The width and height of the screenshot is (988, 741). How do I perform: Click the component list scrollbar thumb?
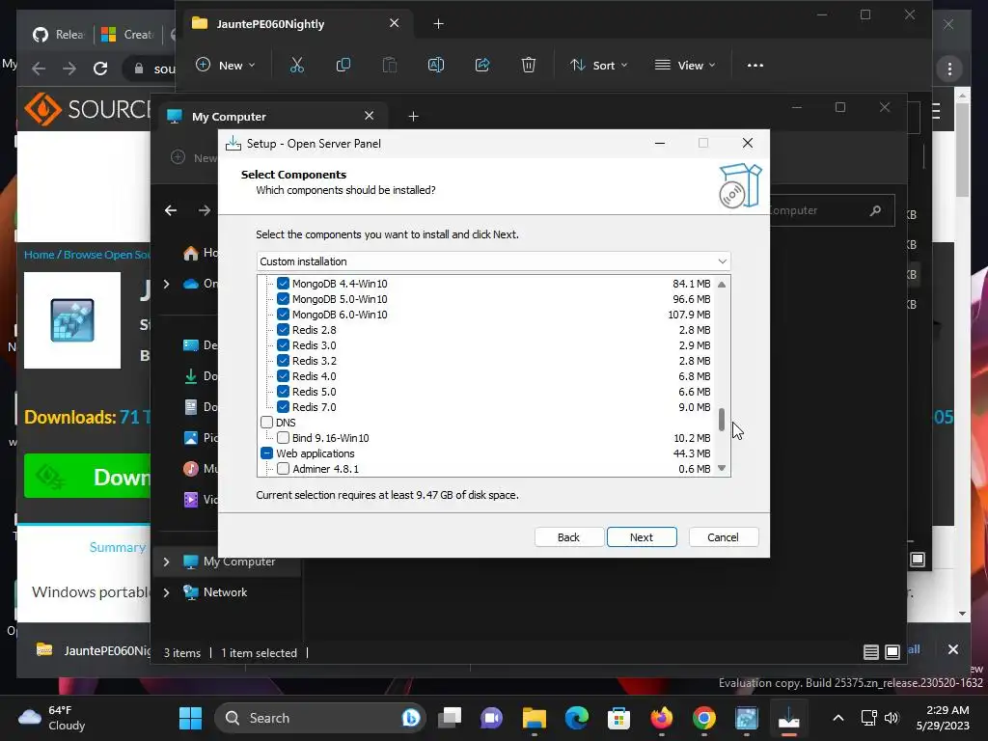coord(722,420)
